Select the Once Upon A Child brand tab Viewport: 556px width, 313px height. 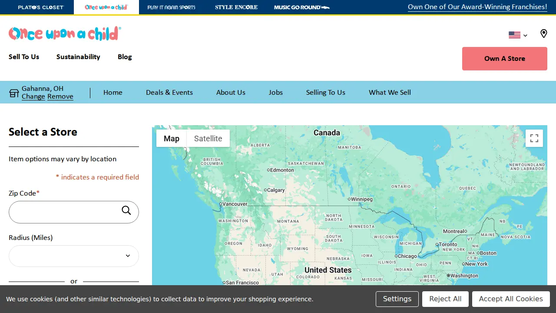pos(106,7)
